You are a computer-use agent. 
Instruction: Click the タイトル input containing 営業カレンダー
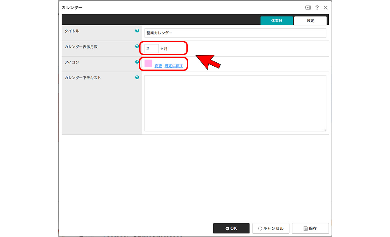pyautogui.click(x=235, y=33)
